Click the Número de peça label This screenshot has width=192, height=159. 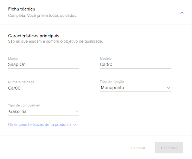pos(21,82)
